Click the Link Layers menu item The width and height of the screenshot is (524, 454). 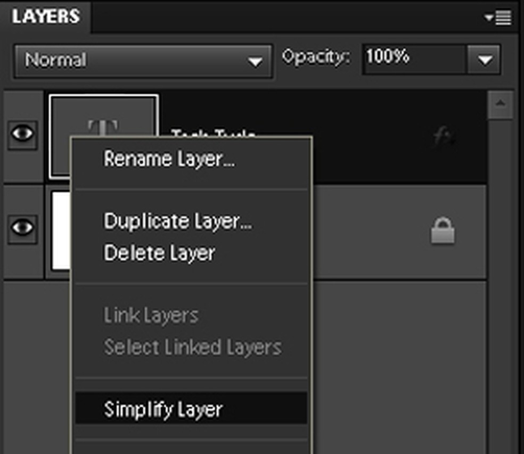(151, 316)
